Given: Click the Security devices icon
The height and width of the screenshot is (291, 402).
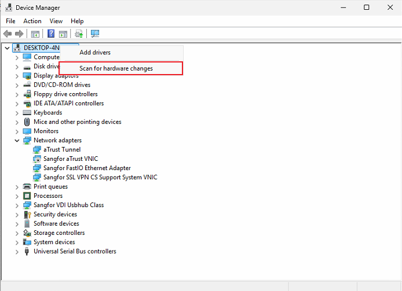Looking at the screenshot, I should pos(27,215).
